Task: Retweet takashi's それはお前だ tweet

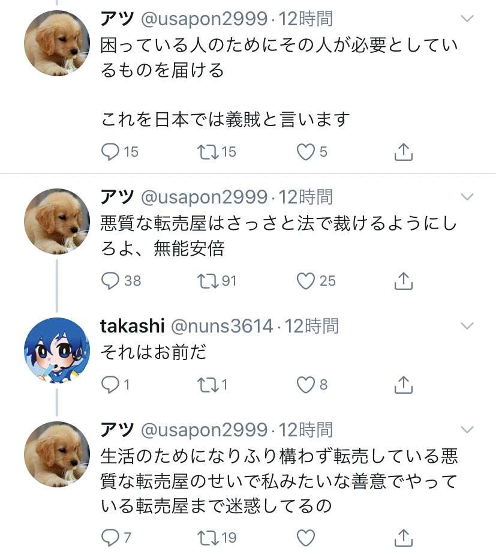Action: [x=207, y=384]
